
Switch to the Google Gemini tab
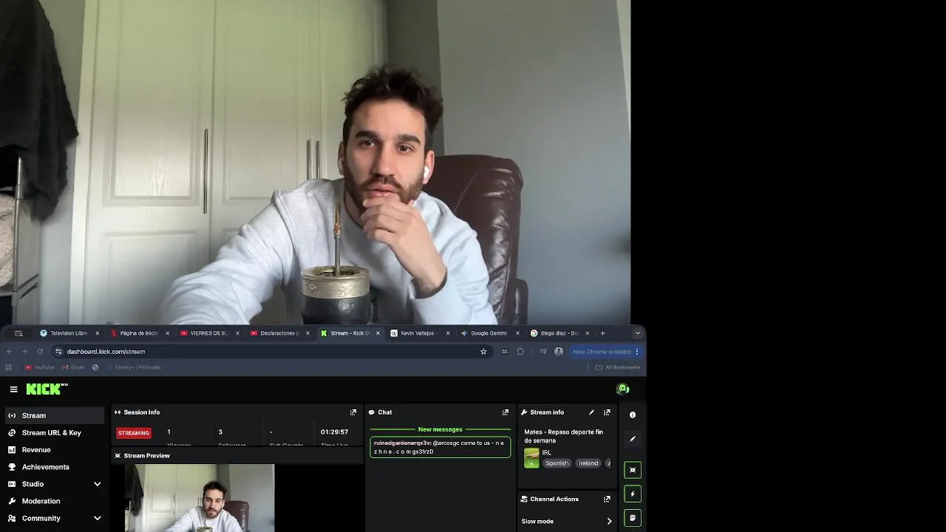[489, 333]
